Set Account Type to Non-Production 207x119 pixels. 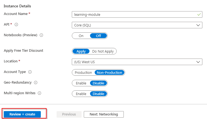[x=110, y=72]
